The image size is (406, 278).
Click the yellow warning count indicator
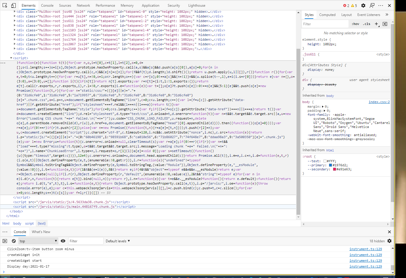pyautogui.click(x=354, y=6)
